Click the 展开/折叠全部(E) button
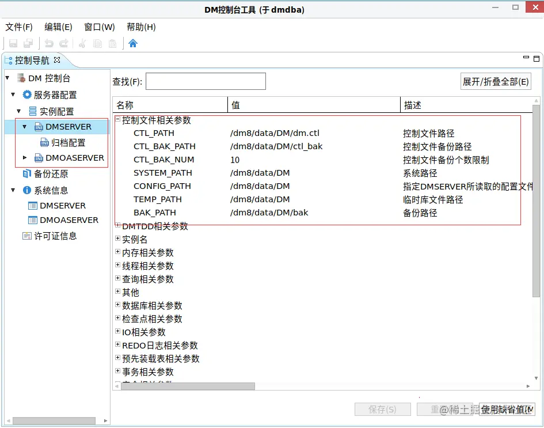The width and height of the screenshot is (544, 428). (x=496, y=81)
